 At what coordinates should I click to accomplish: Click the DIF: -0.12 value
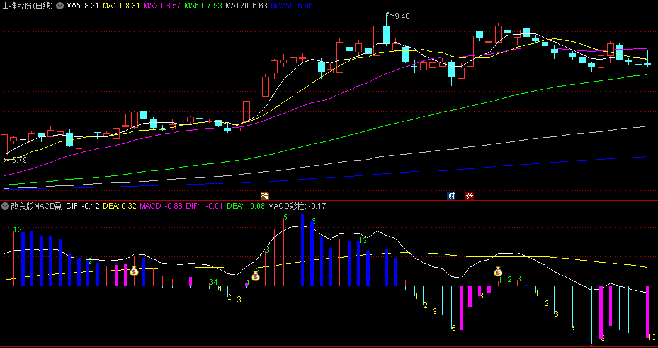[82, 206]
